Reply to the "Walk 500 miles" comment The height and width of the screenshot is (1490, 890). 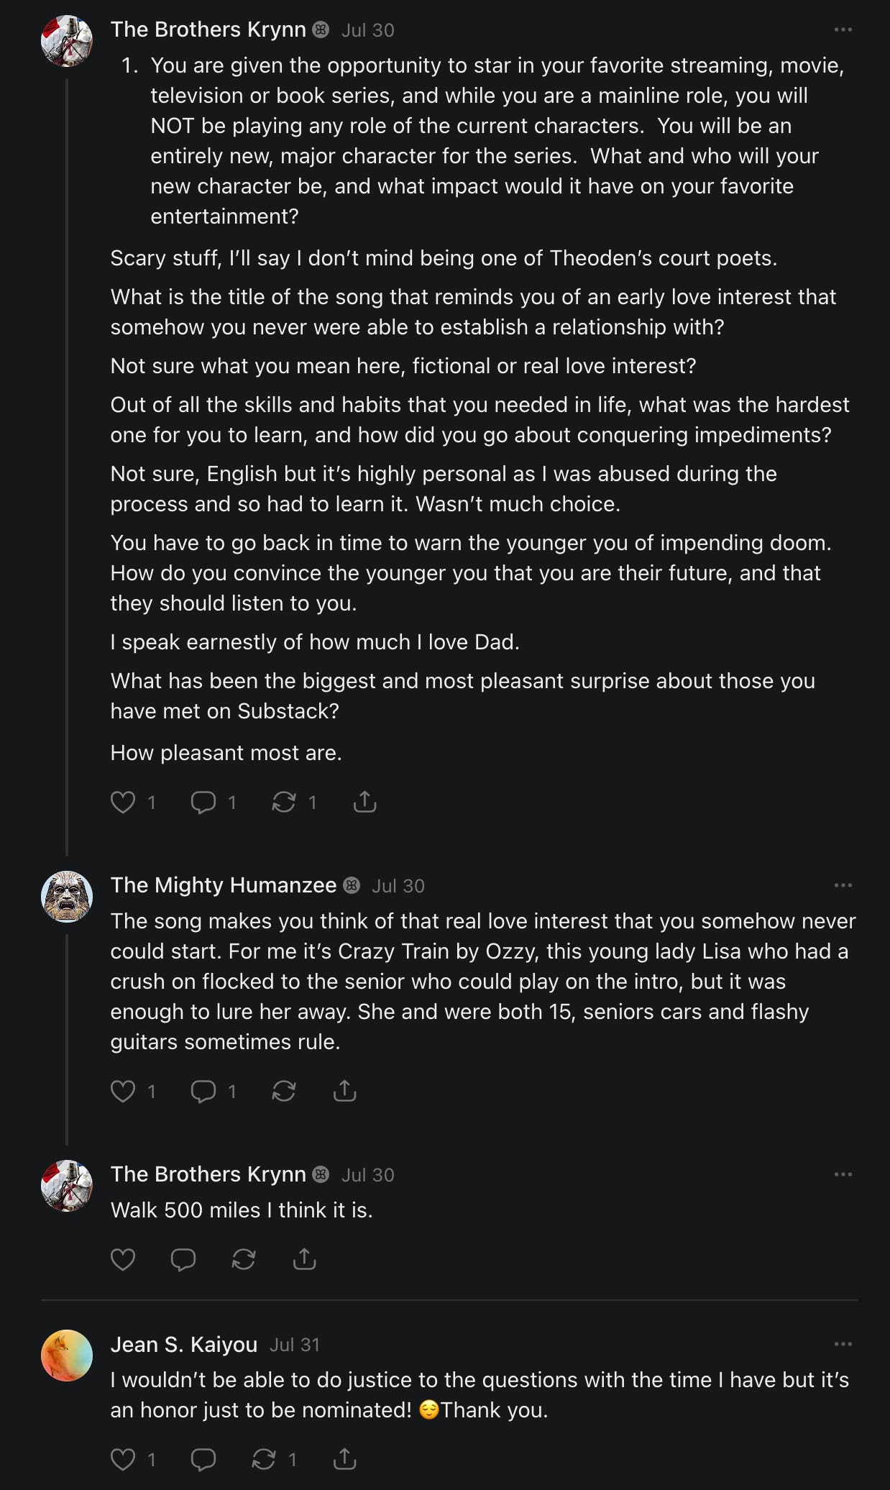point(183,1259)
